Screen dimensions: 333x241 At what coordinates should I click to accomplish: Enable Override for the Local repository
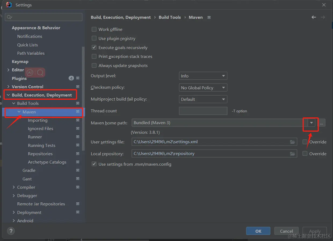[x=305, y=154]
